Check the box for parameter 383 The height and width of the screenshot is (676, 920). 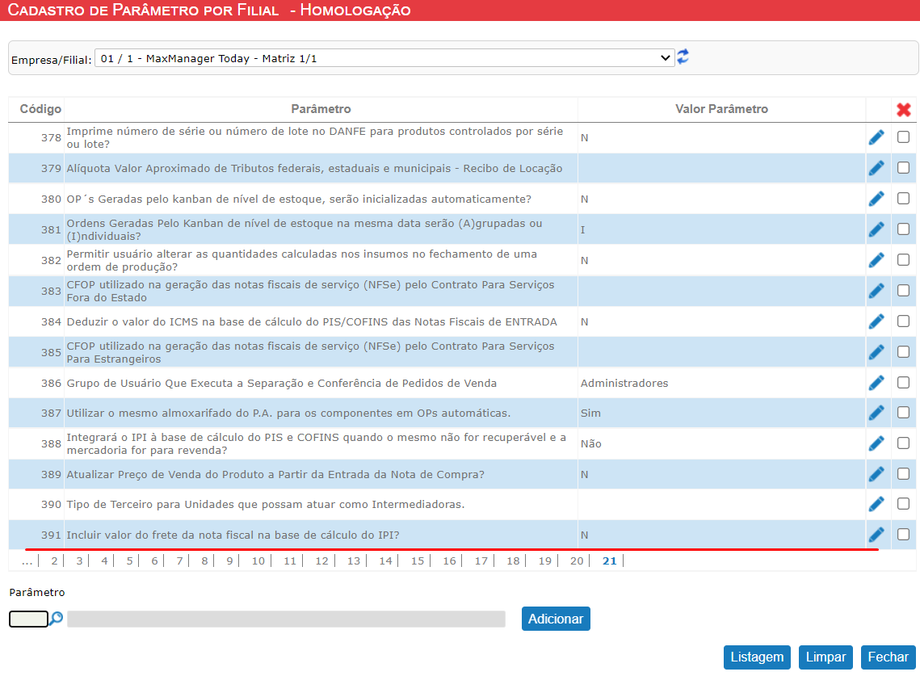(x=904, y=291)
